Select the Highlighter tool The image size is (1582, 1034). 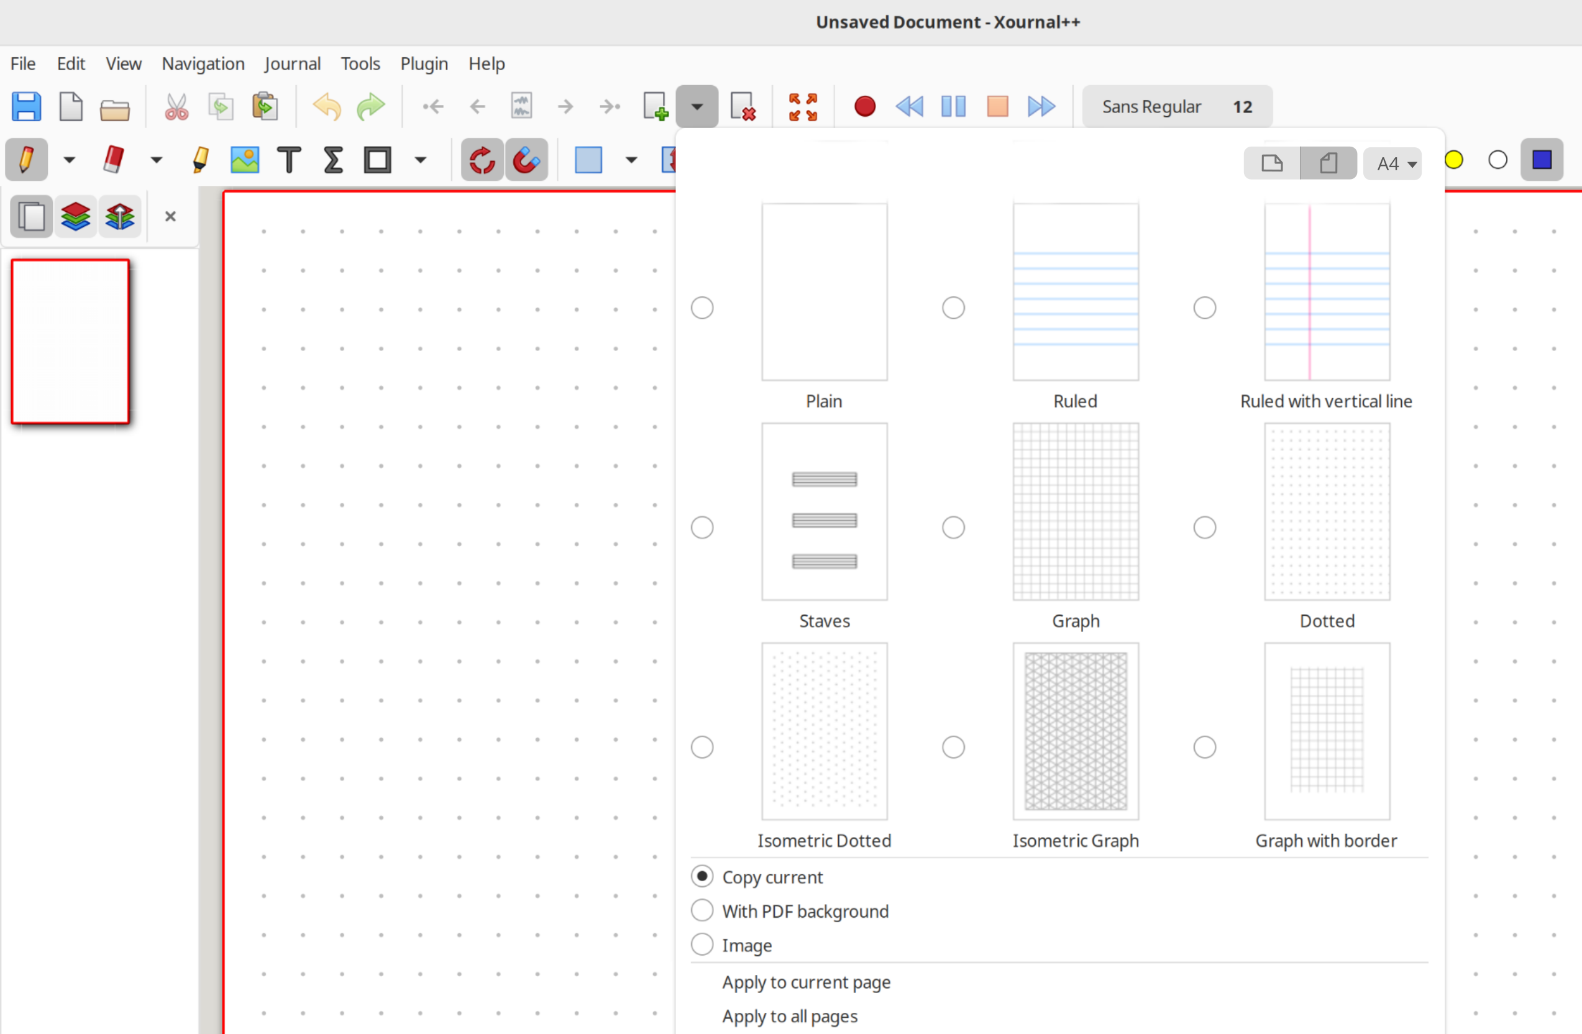coord(199,160)
